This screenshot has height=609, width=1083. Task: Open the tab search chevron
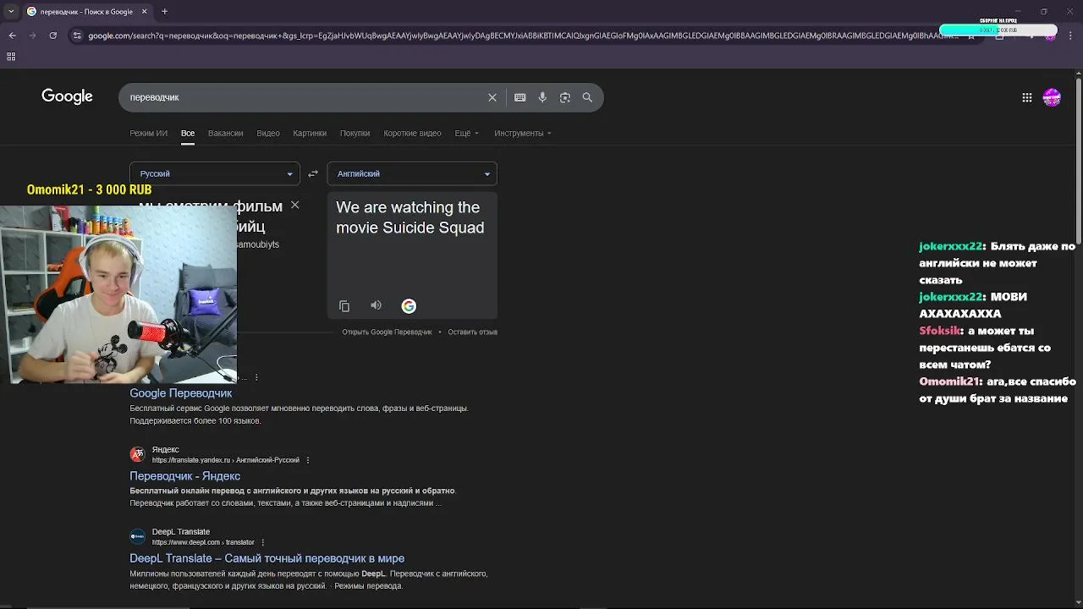click(x=10, y=12)
